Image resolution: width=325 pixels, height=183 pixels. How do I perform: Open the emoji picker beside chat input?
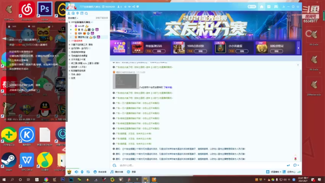115,166
